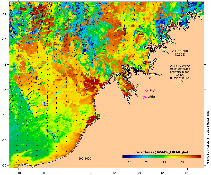Click latitude label '-16'
This screenshot has width=211, height=175.
(x=4, y=65)
